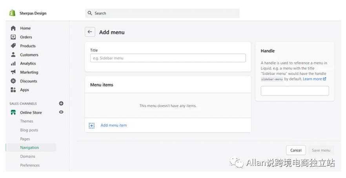This screenshot has width=346, height=178.
Task: Click the Menu items heading
Action: click(x=102, y=85)
